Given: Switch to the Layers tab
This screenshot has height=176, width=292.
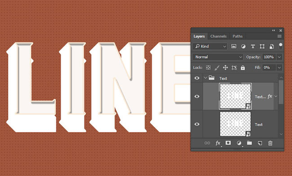Looking at the screenshot, I should [x=199, y=36].
